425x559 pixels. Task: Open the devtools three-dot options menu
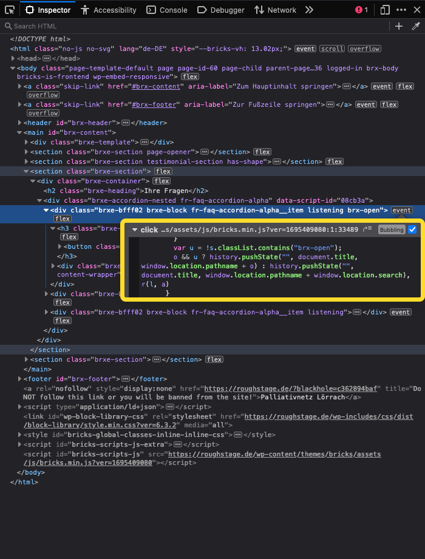coord(401,10)
